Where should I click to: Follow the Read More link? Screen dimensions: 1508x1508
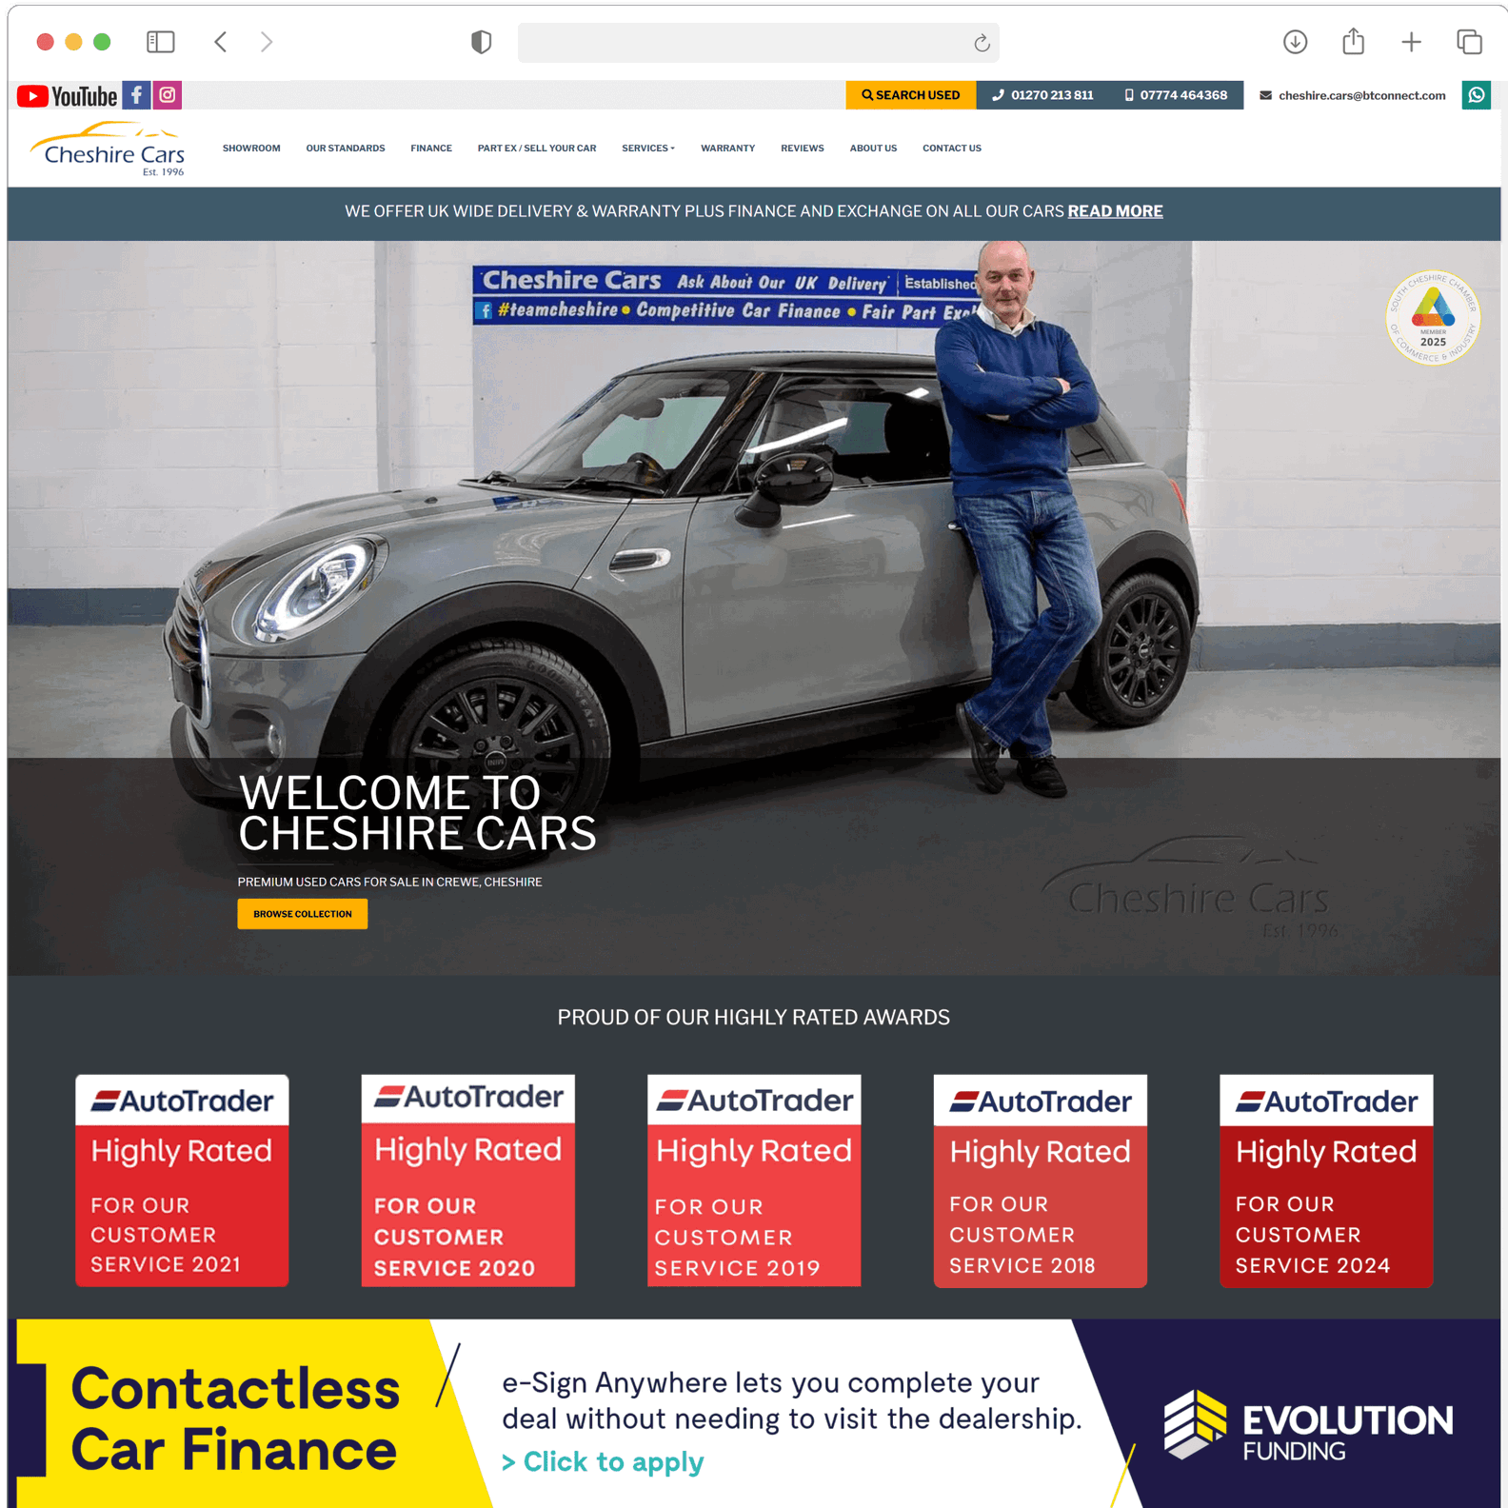click(1115, 211)
